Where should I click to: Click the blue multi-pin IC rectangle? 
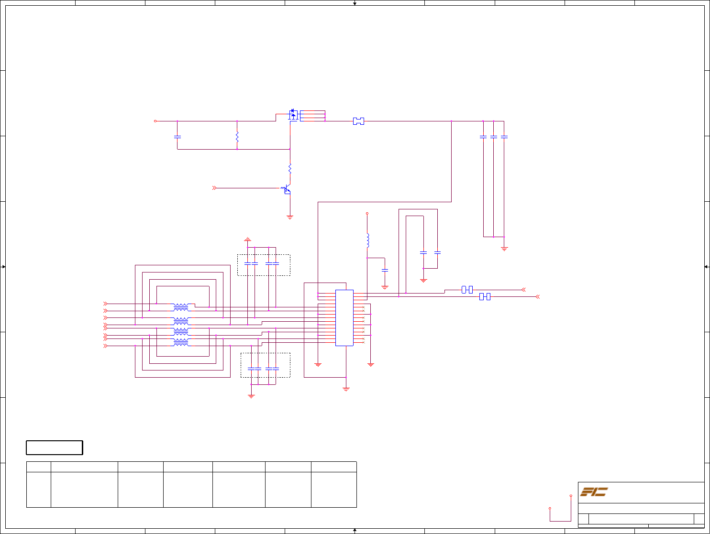[344, 318]
